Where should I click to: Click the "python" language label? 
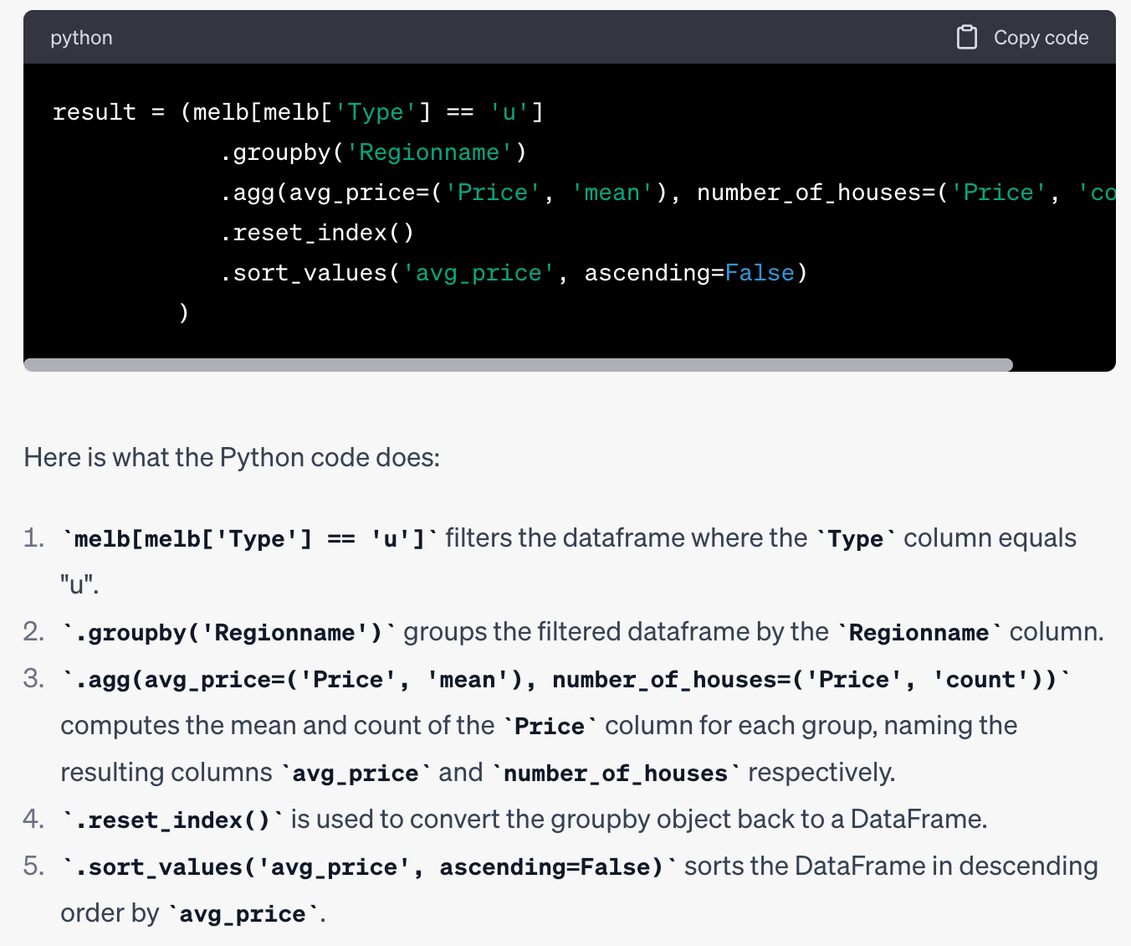(81, 38)
